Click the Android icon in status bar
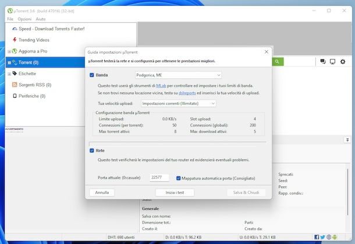The width and height of the screenshot is (355, 244). [x=335, y=237]
